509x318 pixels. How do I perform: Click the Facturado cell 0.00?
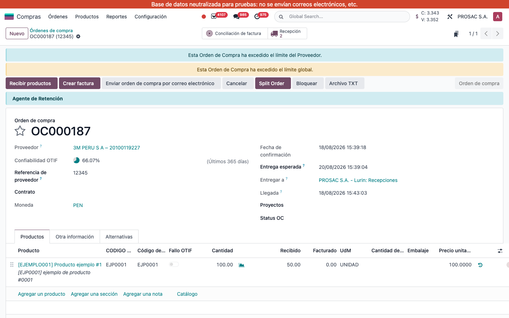click(331, 265)
